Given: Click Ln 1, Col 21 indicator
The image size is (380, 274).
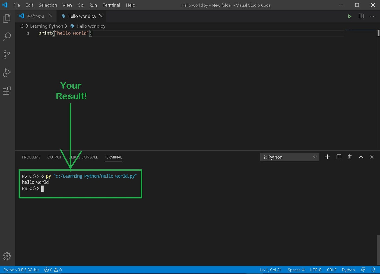Looking at the screenshot, I should 271,270.
